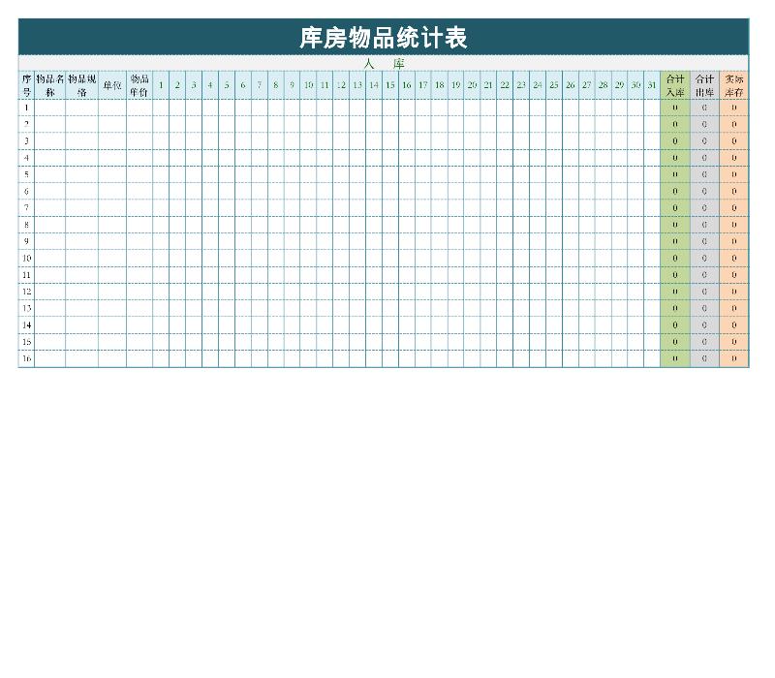Click the 实际库存 value in row 1
Viewport: 775px width, 678px height.
(x=734, y=108)
